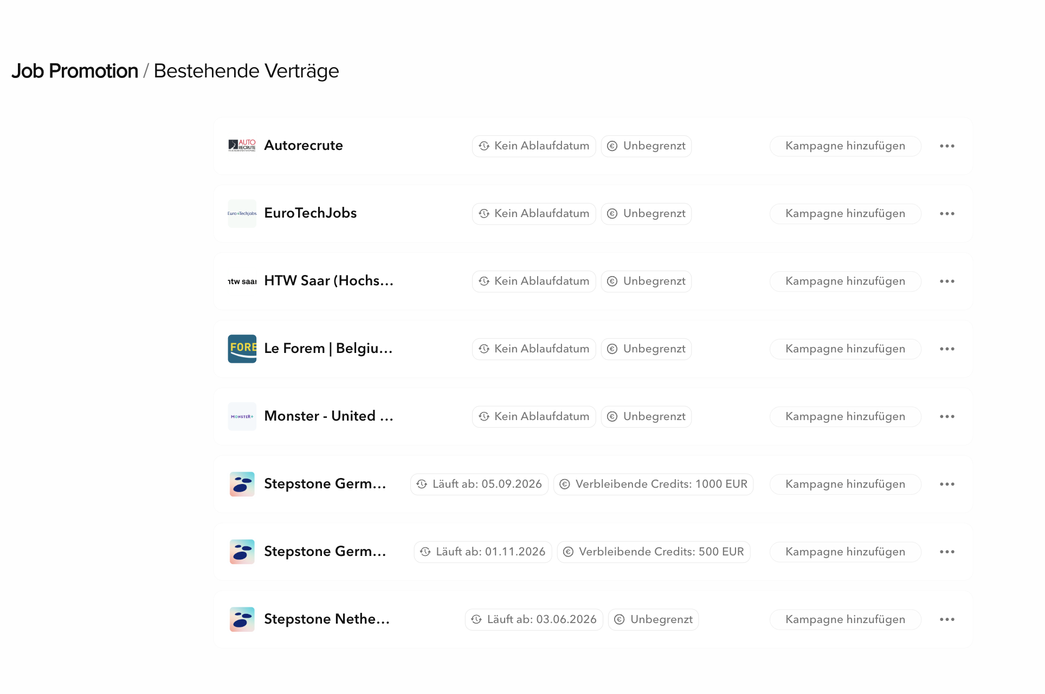Add campaign to Stepstone expiring 01.11.2026
This screenshot has width=1045, height=694.
point(845,552)
